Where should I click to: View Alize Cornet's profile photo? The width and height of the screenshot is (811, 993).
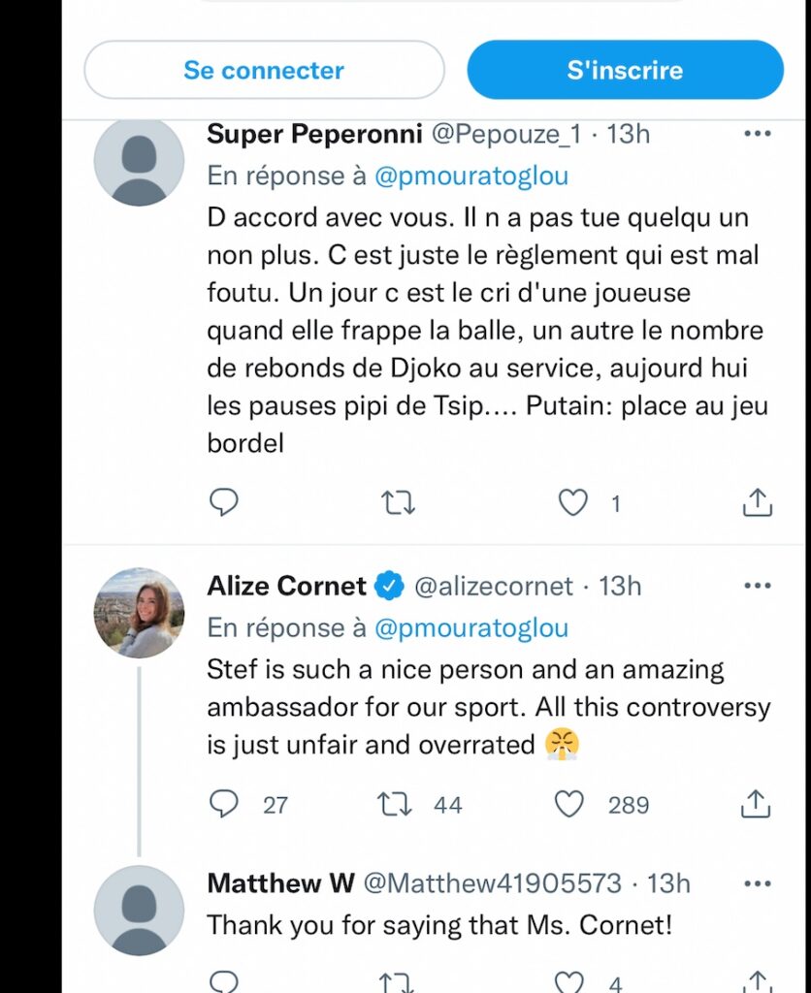[139, 613]
